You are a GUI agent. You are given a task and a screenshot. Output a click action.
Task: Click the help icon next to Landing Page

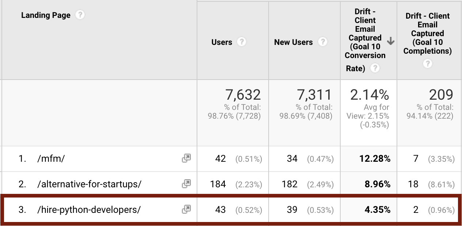[80, 15]
